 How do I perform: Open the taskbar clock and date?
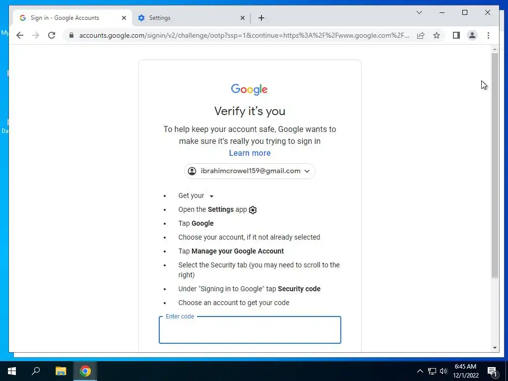[465, 371]
